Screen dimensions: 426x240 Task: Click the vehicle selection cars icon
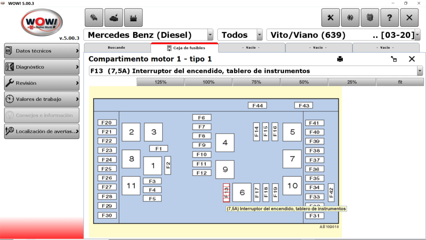point(94,17)
